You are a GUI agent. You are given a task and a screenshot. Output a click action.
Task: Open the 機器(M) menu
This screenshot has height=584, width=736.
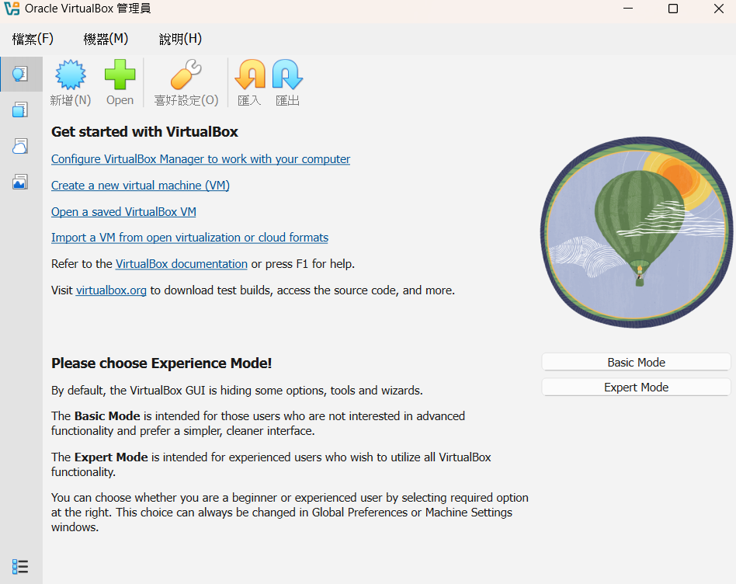(106, 39)
